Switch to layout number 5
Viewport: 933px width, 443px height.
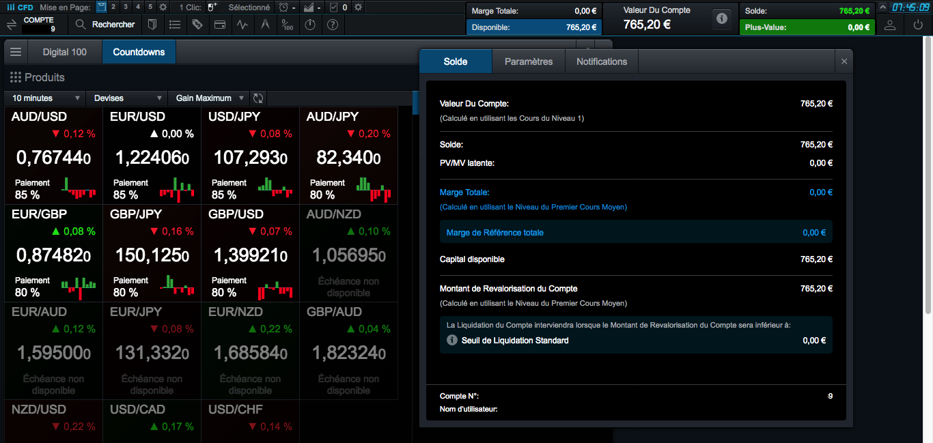click(150, 7)
